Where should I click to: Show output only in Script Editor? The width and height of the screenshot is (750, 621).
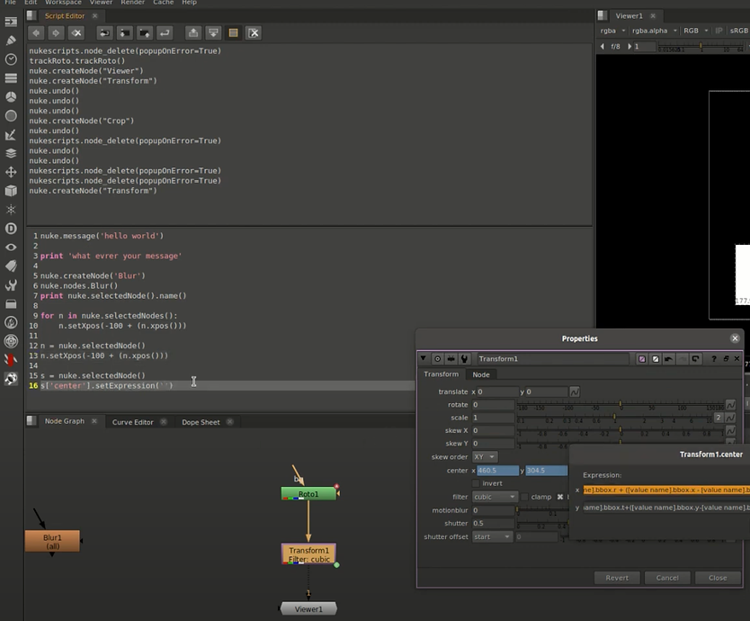(x=213, y=32)
